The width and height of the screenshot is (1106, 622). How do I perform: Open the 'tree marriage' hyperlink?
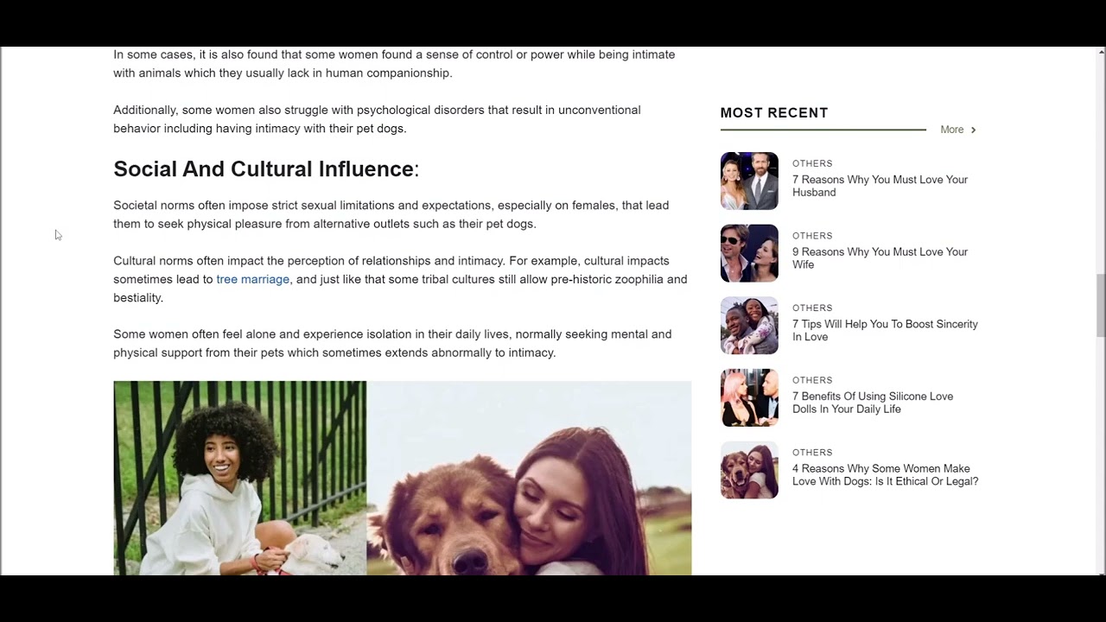click(252, 279)
